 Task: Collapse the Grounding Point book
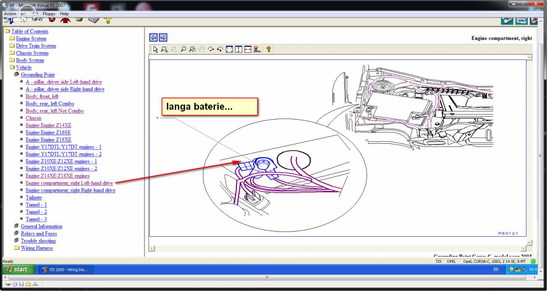(x=17, y=74)
